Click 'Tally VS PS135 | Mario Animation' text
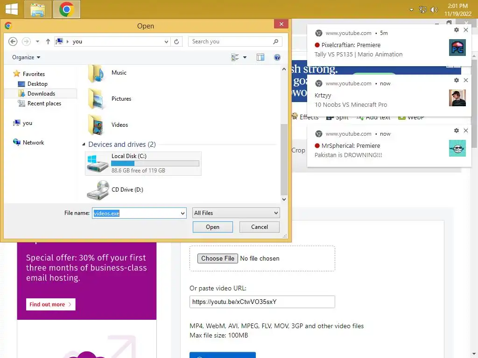478x358 pixels. click(x=358, y=55)
